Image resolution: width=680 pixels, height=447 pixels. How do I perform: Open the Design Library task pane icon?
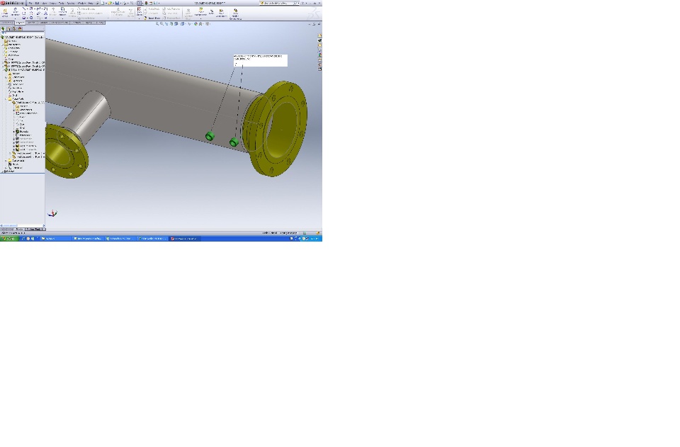point(319,40)
